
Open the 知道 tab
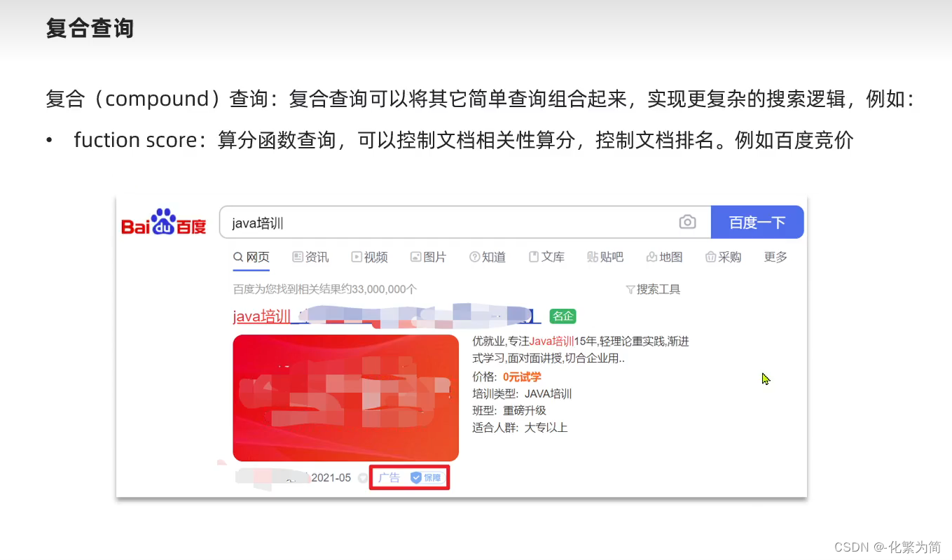pos(488,258)
